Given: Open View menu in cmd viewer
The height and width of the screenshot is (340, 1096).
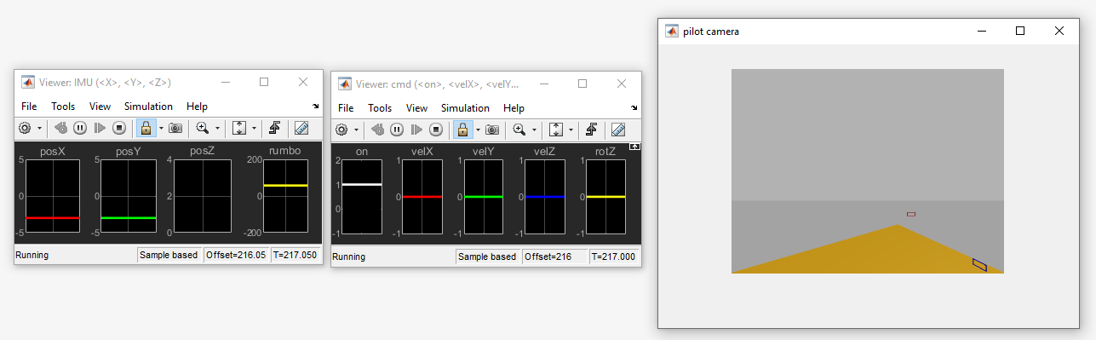Looking at the screenshot, I should pyautogui.click(x=416, y=108).
